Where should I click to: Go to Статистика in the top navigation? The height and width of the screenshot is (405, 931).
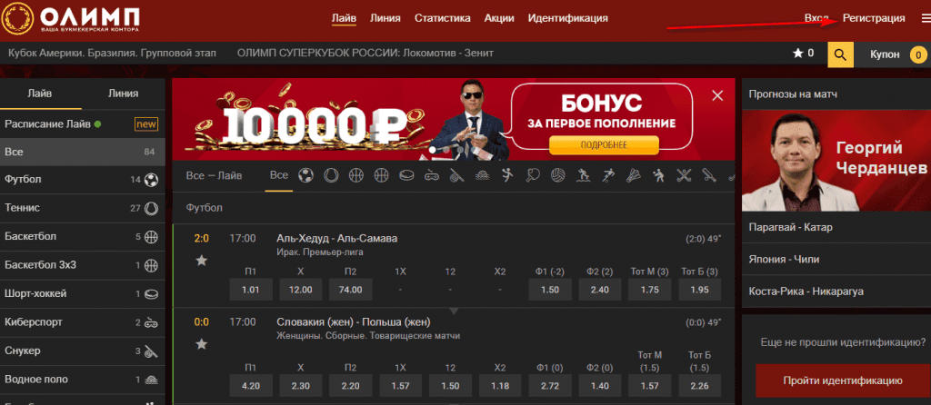tap(442, 18)
